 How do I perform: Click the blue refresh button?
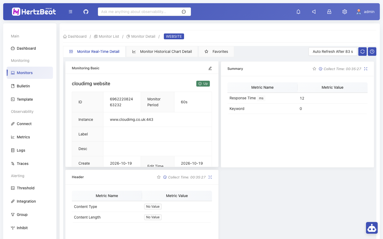363,52
